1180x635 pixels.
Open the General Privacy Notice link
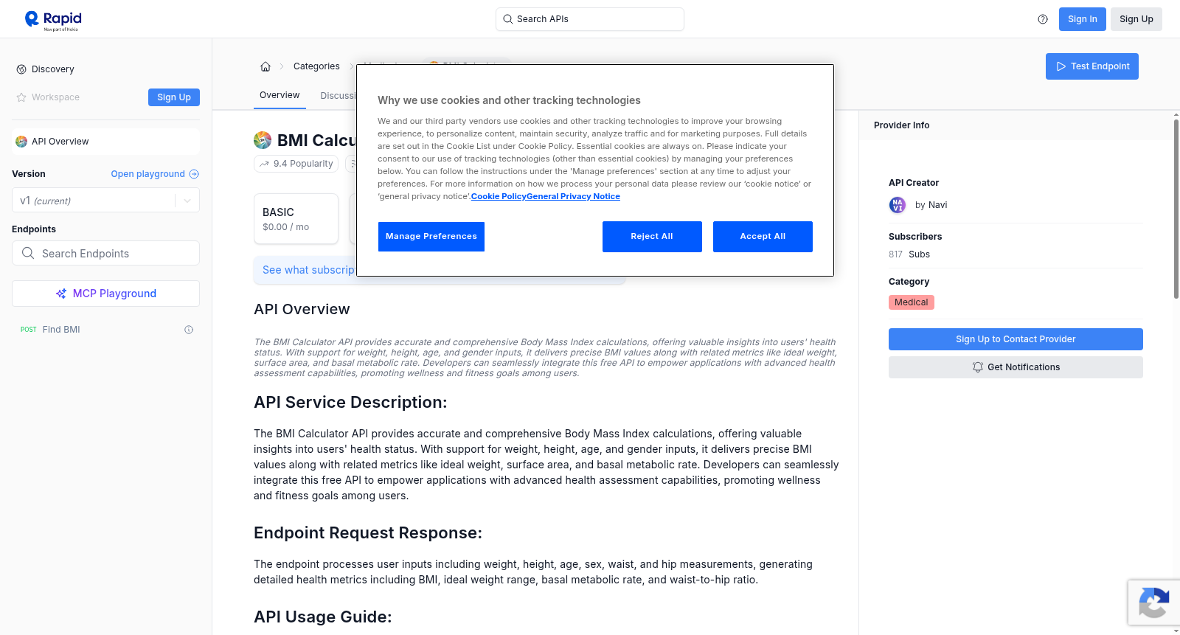click(573, 196)
